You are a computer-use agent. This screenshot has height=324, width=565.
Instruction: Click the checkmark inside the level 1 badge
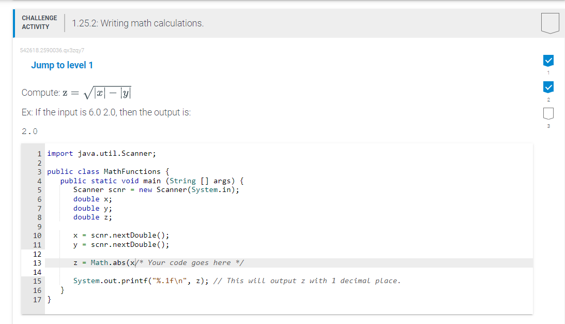[548, 60]
